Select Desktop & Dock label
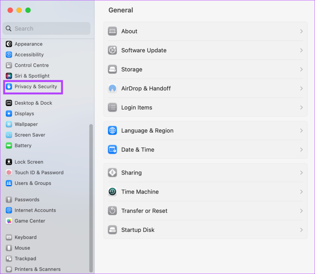 (33, 103)
